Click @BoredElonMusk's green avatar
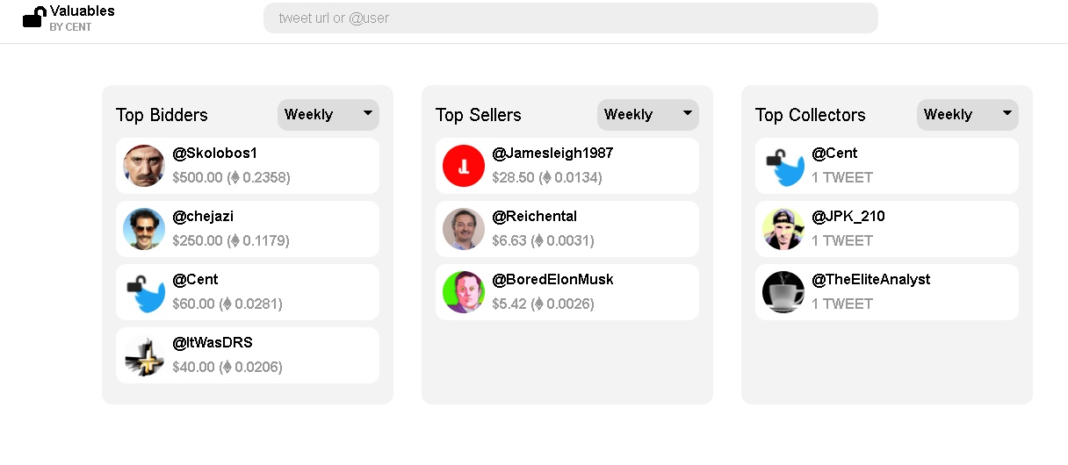Screen dimensions: 1068x465 pos(464,292)
